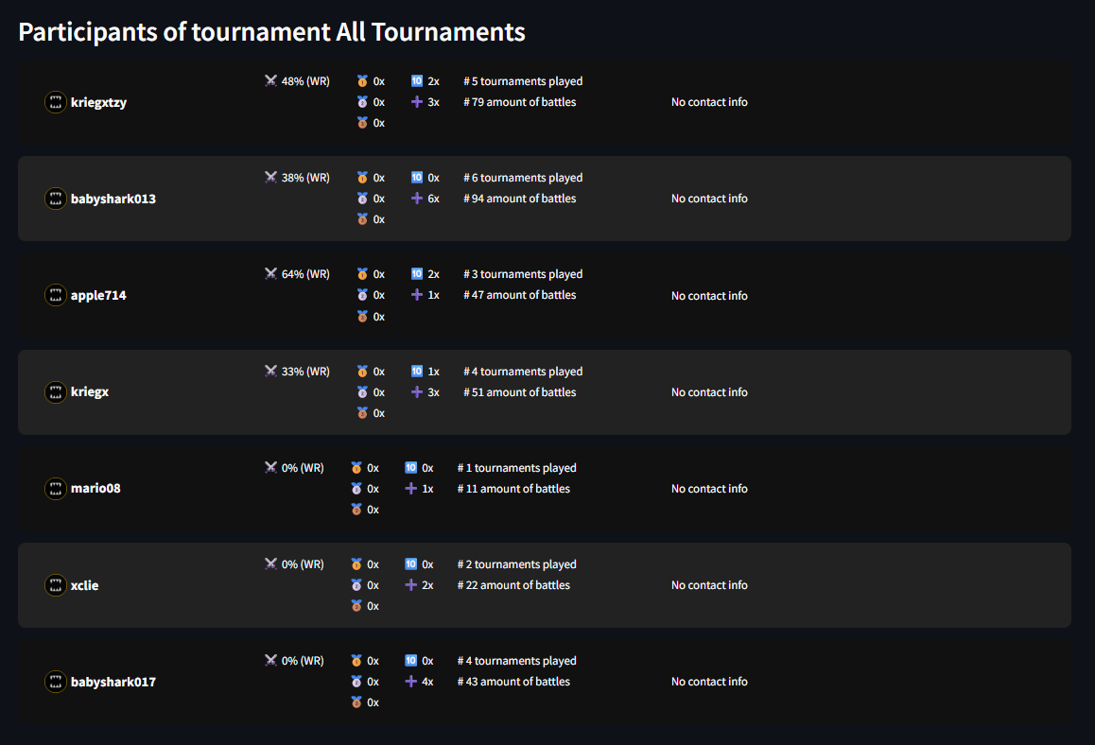Select the xclie participant name

click(x=84, y=585)
